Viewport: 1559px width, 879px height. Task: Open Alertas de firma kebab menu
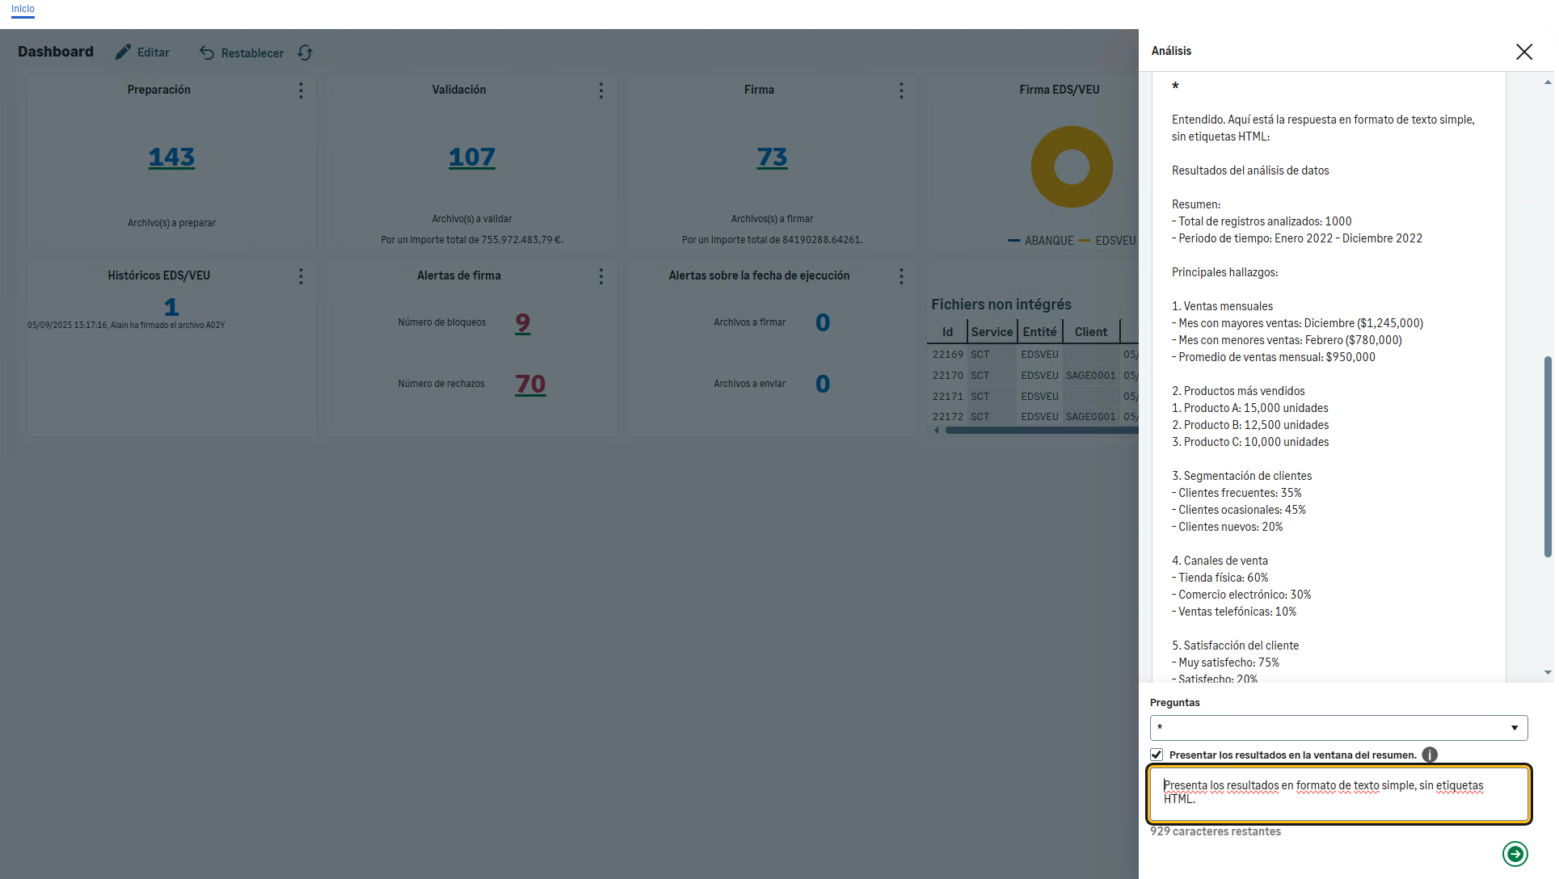tap(600, 276)
